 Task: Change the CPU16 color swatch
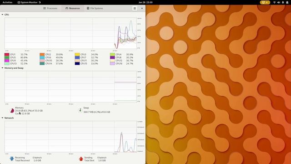point(112,63)
